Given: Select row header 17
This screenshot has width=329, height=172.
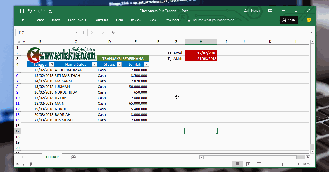Looking at the screenshot, I should (x=18, y=131).
